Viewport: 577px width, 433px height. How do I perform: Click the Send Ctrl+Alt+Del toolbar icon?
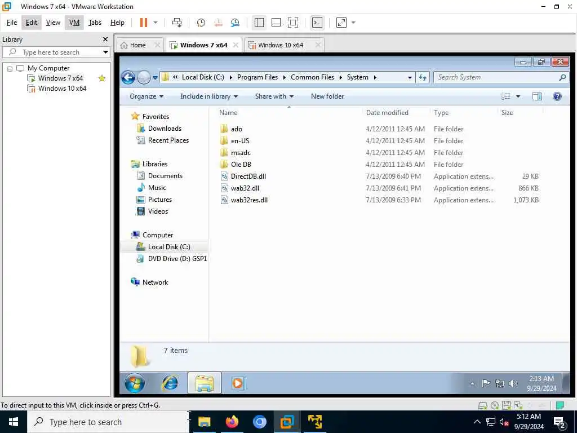pos(177,23)
